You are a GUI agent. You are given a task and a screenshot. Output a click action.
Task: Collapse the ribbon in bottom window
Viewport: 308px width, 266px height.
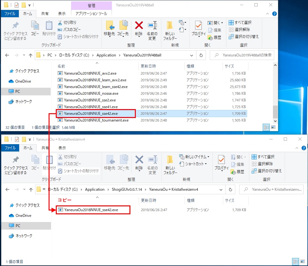coord(297,148)
